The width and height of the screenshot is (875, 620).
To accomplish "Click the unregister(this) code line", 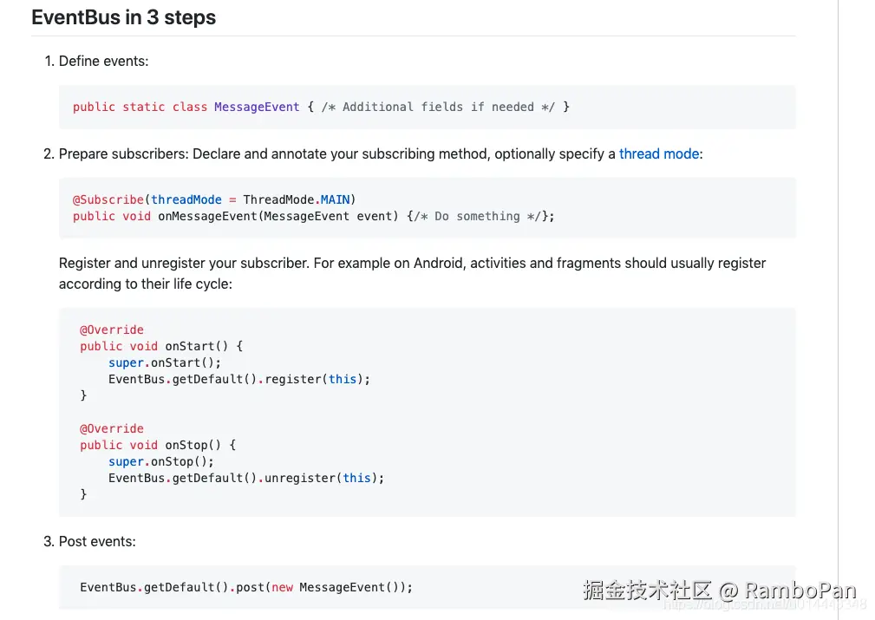I will 245,478.
